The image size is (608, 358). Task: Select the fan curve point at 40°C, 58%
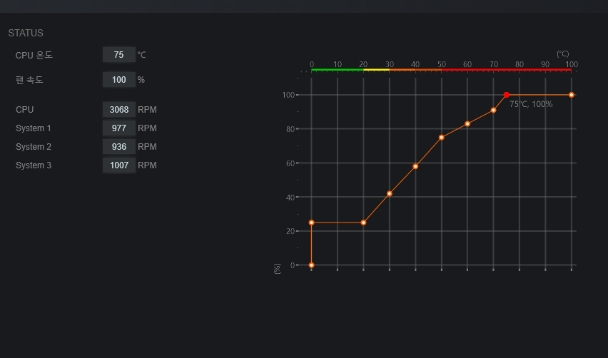pyautogui.click(x=415, y=166)
